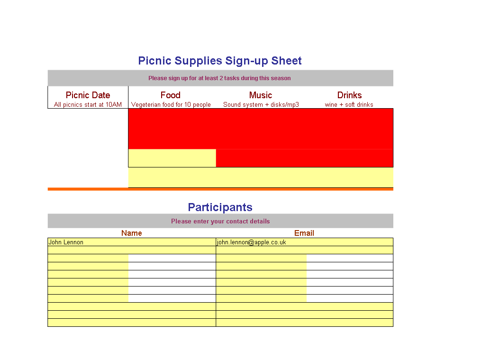Select the contact details instruction banner
Viewport: 499px width, 361px height.
click(x=220, y=221)
